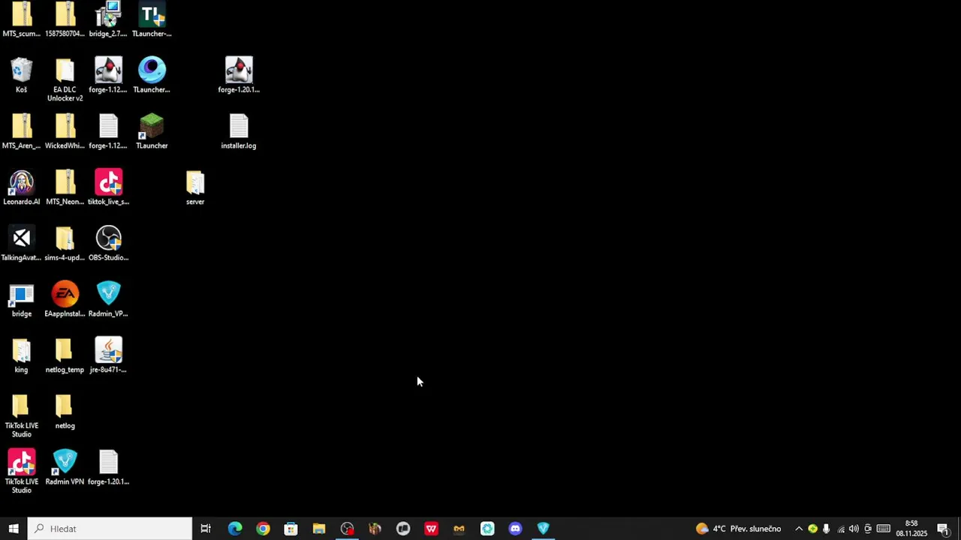Select the server folder icon
961x540 pixels.
point(195,182)
